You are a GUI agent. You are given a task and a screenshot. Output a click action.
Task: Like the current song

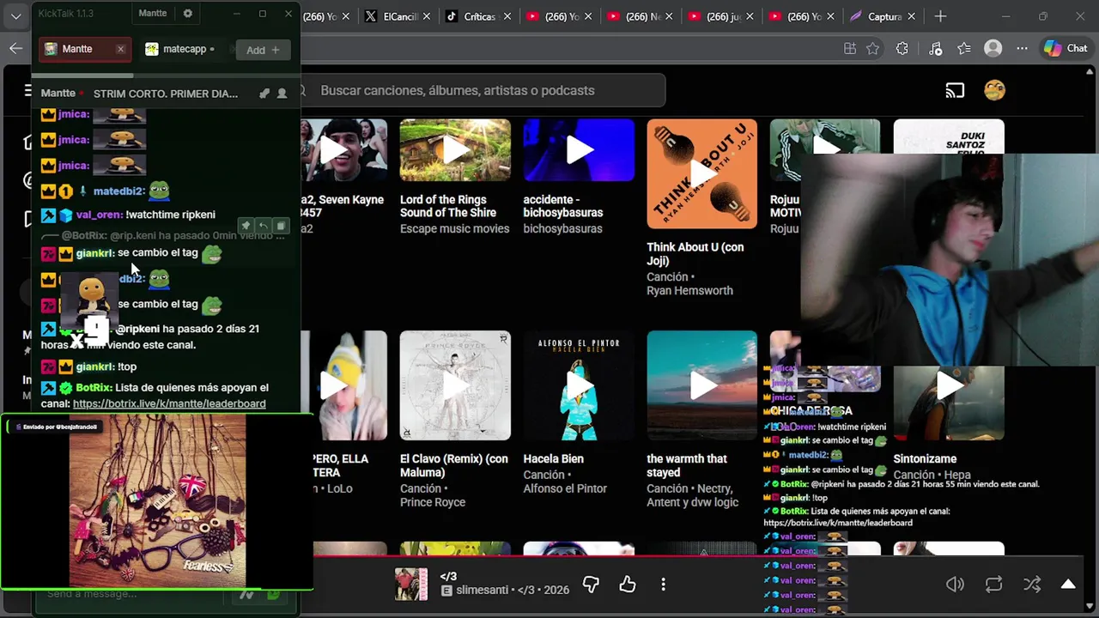(628, 585)
